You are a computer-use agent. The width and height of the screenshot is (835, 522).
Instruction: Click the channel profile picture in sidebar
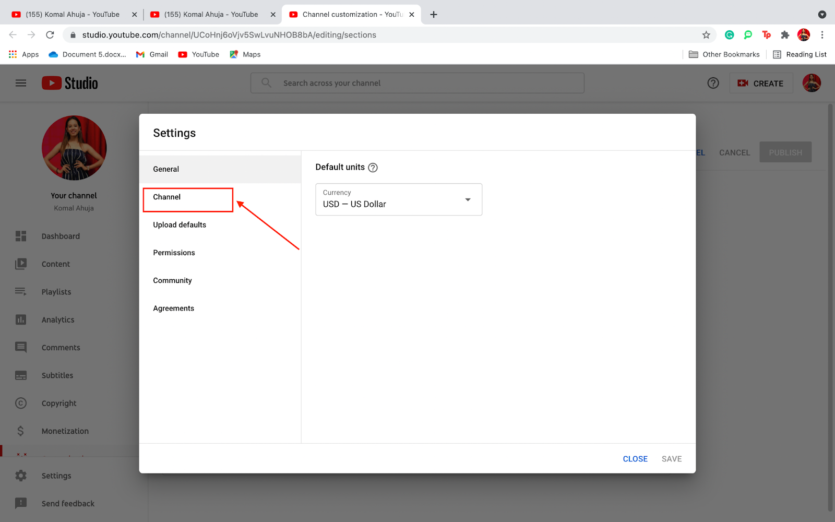coord(74,148)
